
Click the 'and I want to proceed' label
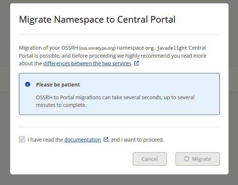click(137, 140)
